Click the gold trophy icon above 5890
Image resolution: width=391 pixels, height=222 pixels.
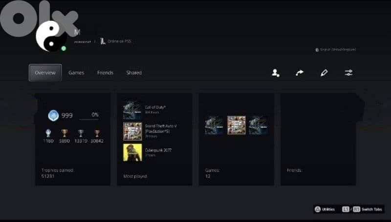tap(65, 133)
